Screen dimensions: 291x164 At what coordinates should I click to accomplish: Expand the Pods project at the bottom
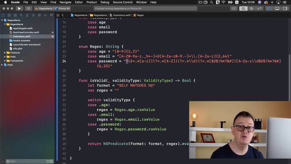pyautogui.click(x=2, y=65)
